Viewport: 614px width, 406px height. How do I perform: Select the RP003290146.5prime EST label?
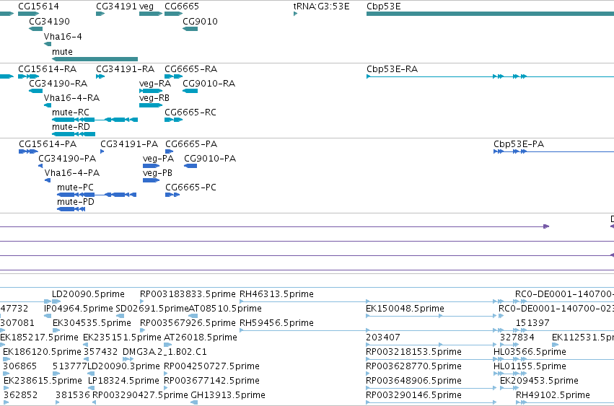coord(413,395)
